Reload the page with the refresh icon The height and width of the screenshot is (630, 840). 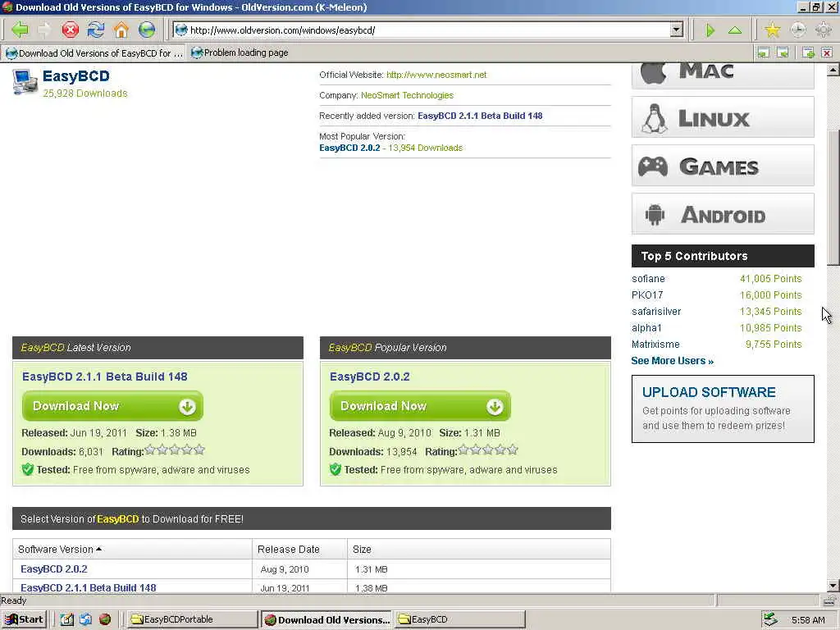coord(95,30)
